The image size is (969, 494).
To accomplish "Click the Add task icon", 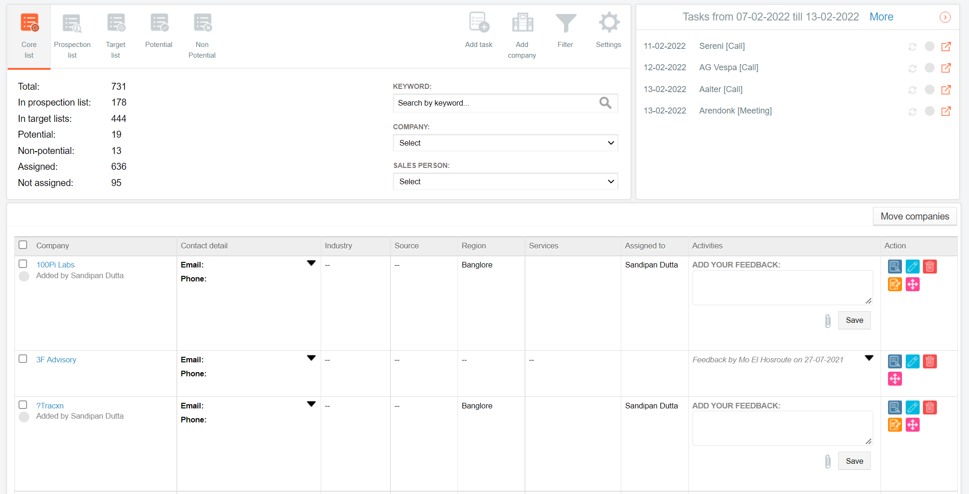I will pyautogui.click(x=478, y=23).
